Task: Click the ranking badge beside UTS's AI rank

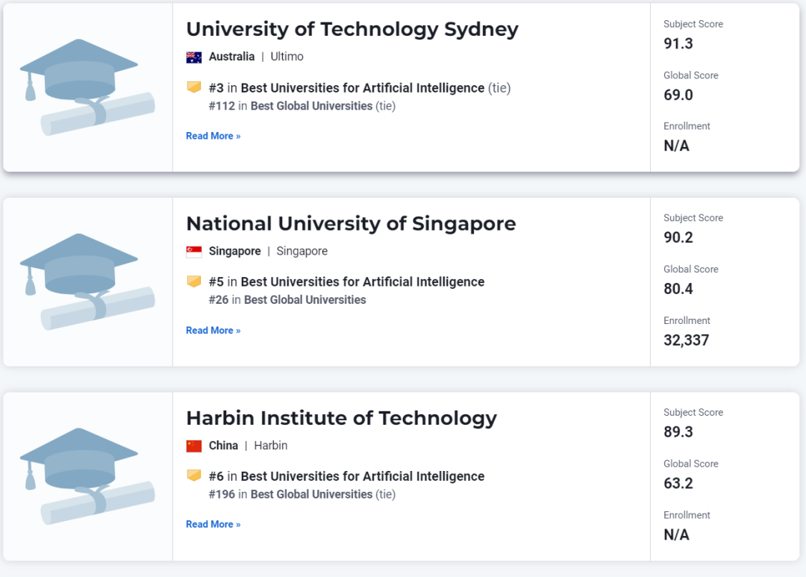Action: [x=193, y=87]
